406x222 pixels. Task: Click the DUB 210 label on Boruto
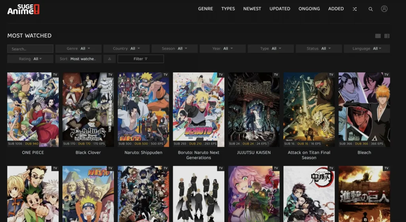pyautogui.click(x=195, y=144)
